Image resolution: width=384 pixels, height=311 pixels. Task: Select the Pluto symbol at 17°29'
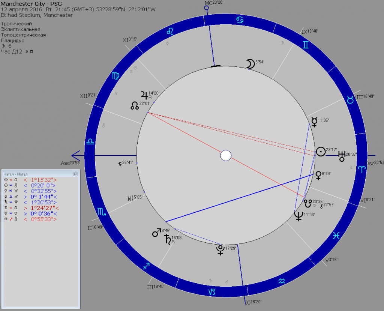tap(220, 250)
